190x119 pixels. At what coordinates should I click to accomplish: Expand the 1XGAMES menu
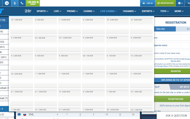tap(129, 11)
